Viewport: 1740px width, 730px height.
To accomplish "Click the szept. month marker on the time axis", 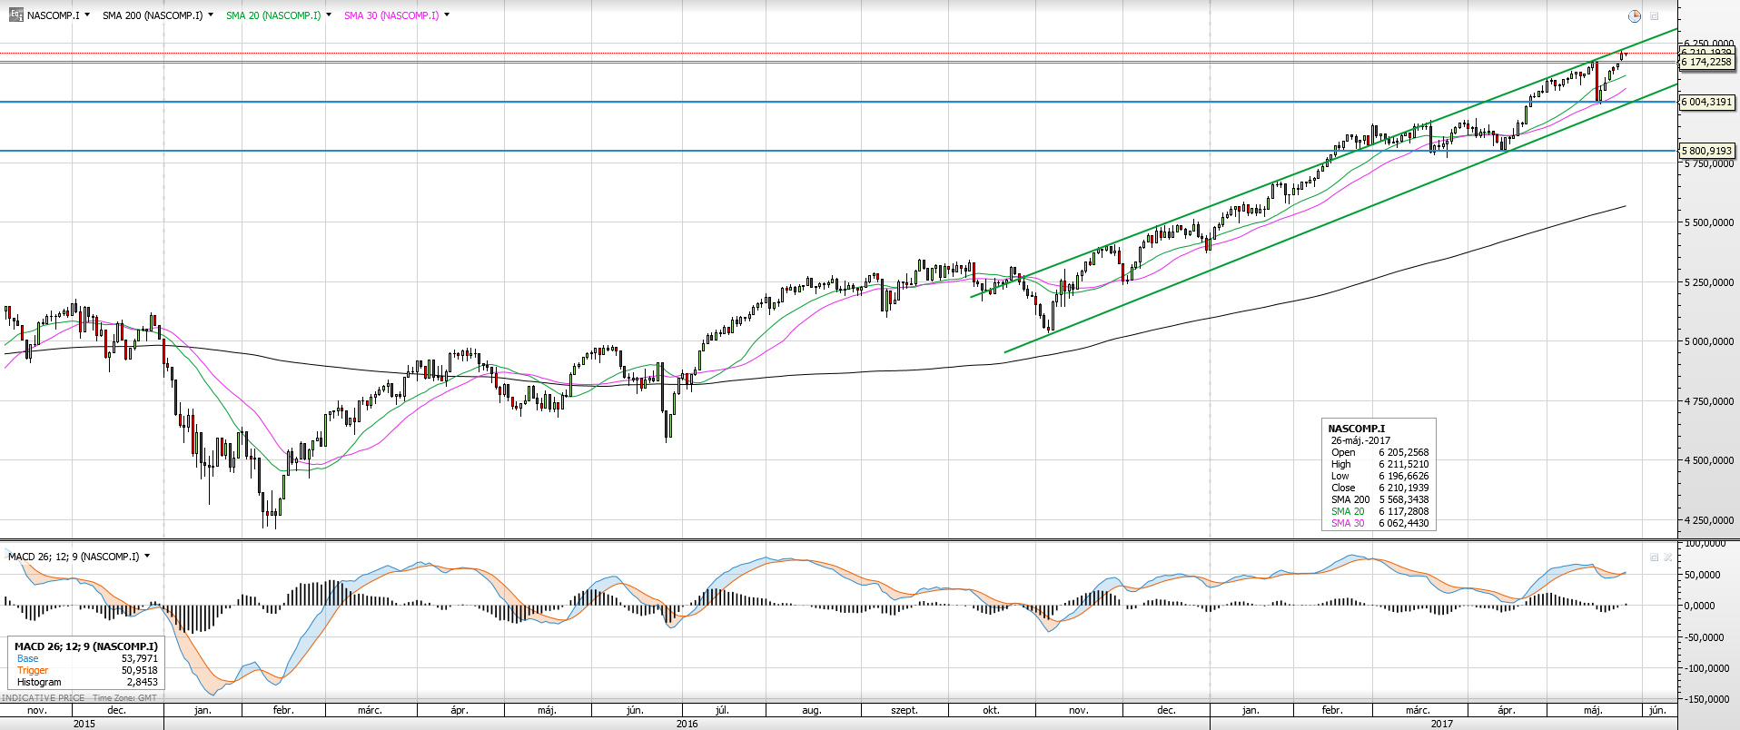I will tap(905, 710).
